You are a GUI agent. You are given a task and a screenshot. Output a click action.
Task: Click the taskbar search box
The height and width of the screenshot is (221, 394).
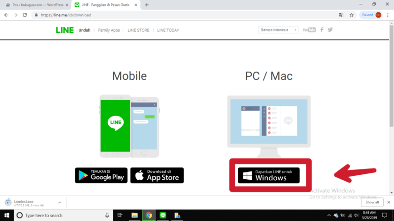(63, 215)
